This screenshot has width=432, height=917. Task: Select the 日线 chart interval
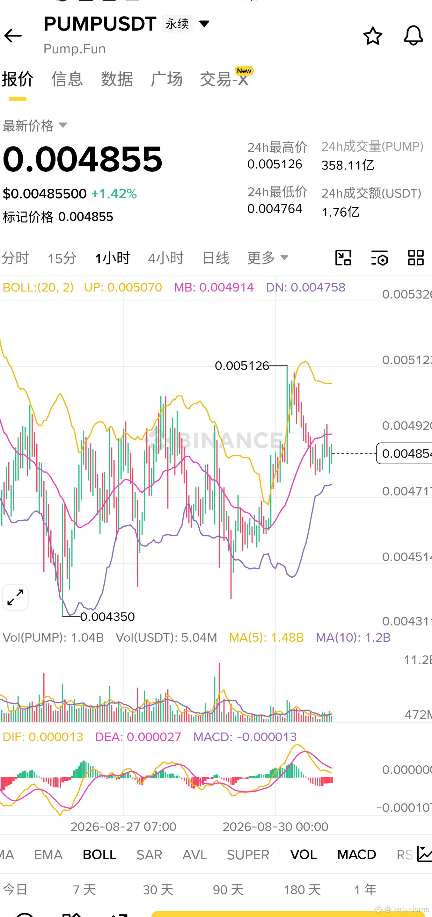click(x=216, y=258)
